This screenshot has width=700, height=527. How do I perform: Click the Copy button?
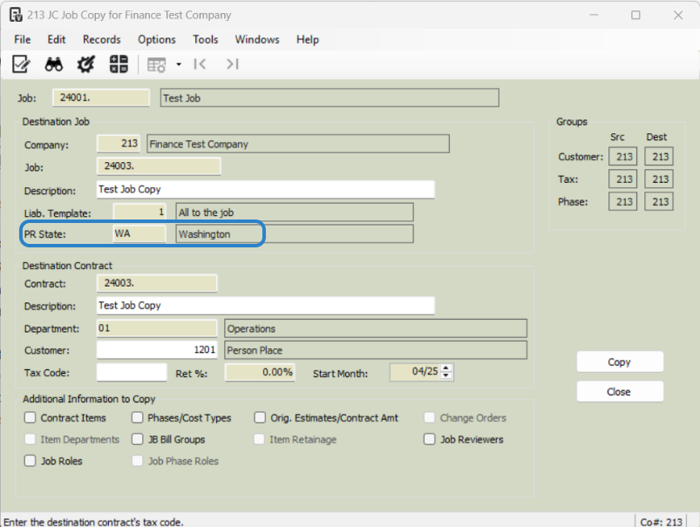620,361
